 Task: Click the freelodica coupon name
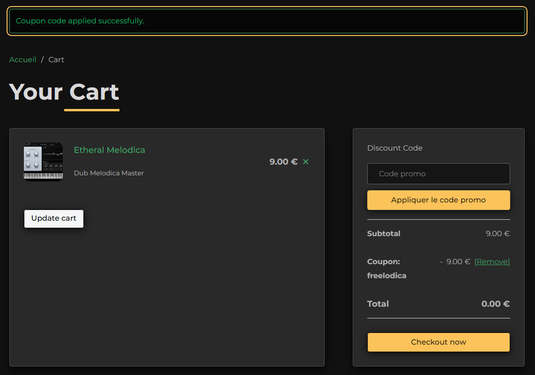[x=386, y=276]
